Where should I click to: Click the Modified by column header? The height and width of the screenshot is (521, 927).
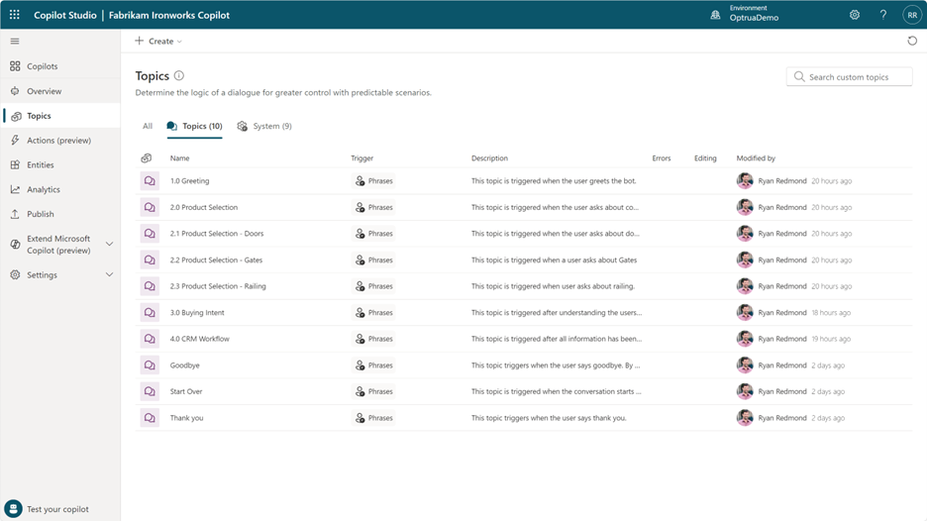coord(756,157)
